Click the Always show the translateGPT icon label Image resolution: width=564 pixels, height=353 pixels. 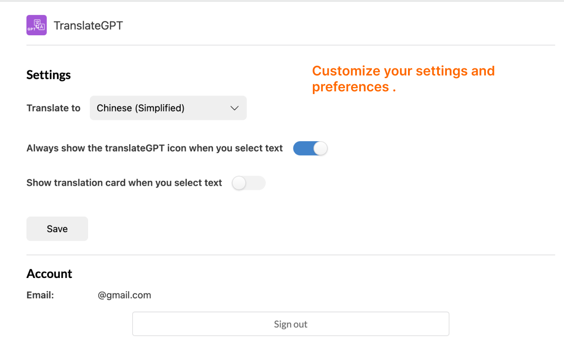point(154,148)
